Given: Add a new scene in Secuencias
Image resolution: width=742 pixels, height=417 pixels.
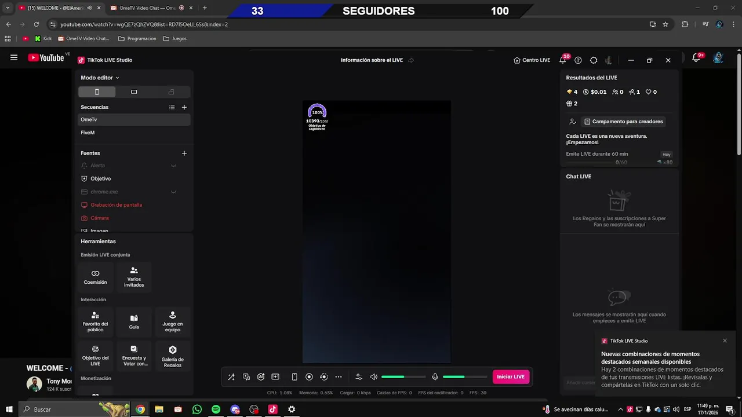Looking at the screenshot, I should click(x=184, y=107).
